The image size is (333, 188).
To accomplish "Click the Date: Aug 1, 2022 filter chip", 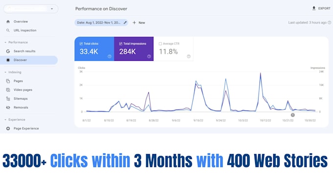I will click(x=101, y=23).
